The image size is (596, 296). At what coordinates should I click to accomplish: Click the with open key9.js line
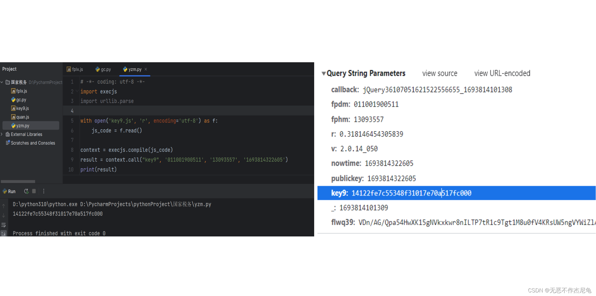tap(149, 121)
